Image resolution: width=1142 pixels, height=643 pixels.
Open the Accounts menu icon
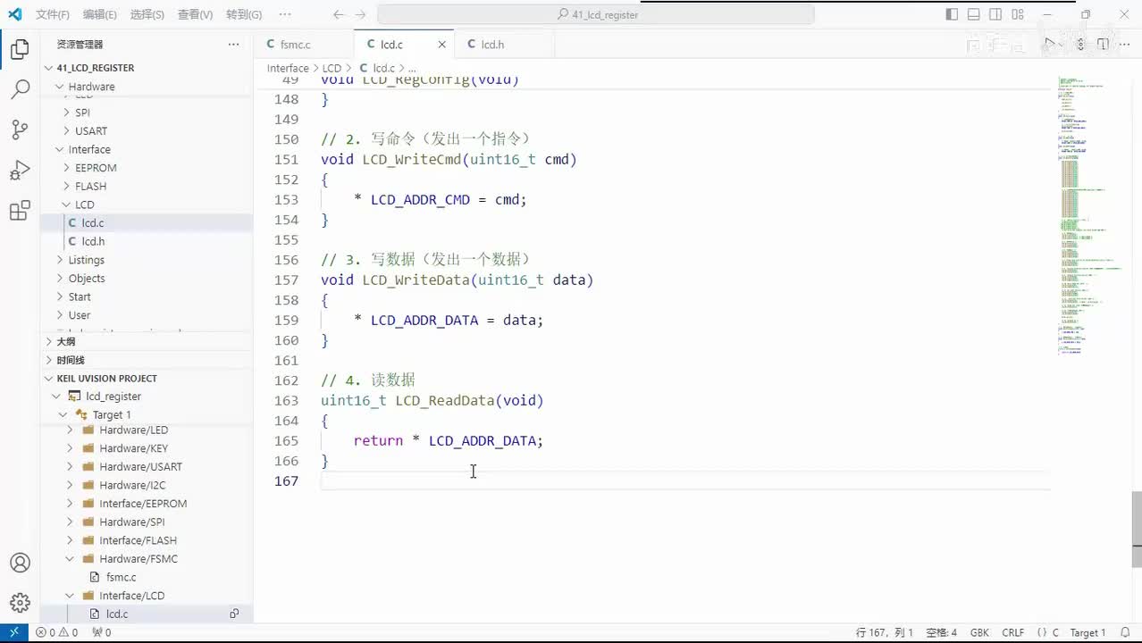pos(20,563)
